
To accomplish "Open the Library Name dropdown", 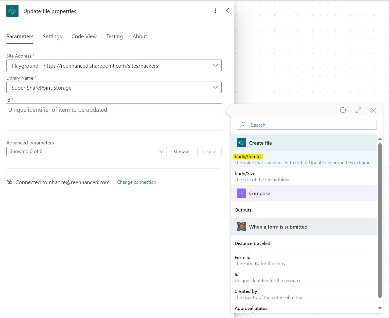I will pyautogui.click(x=114, y=87).
